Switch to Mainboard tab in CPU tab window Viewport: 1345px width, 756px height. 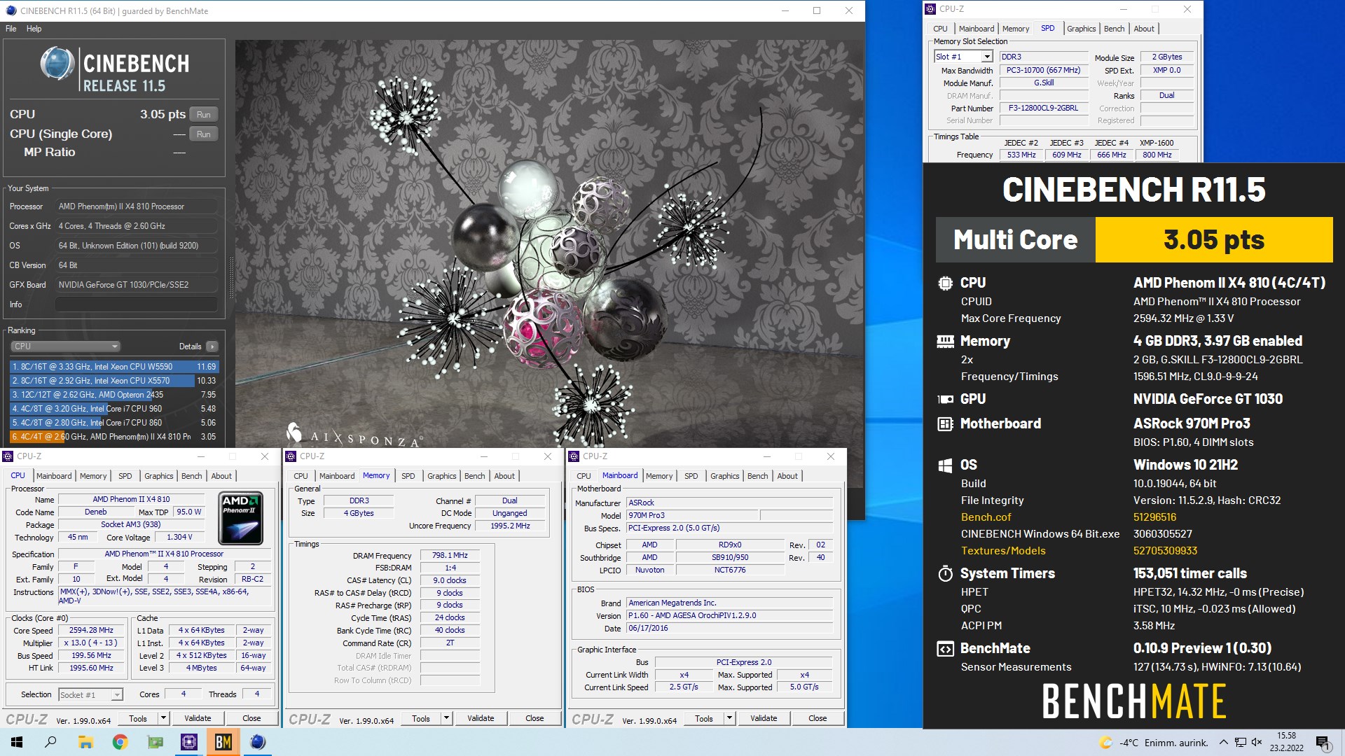[54, 476]
